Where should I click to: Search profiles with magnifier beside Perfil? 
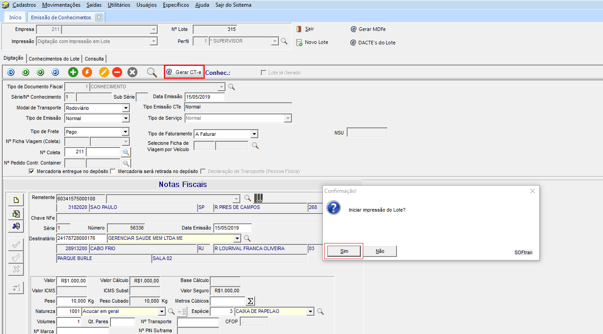(x=284, y=41)
